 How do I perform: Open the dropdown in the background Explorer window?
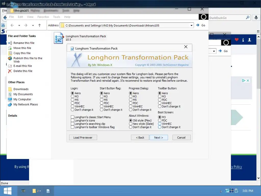tap(214, 51)
